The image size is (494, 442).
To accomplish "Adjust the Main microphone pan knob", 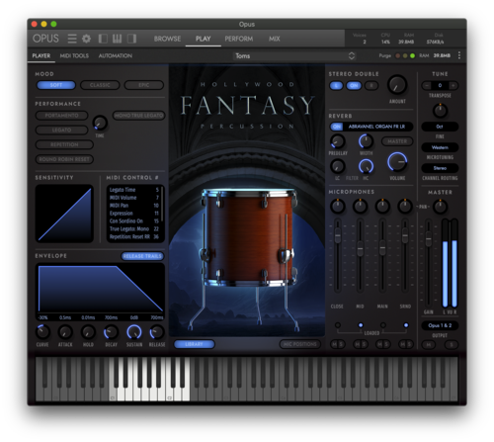I will pos(382,207).
